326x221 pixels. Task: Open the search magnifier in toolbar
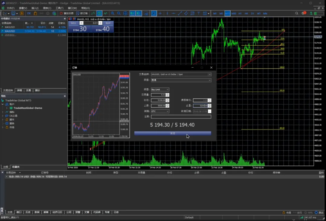297,14
